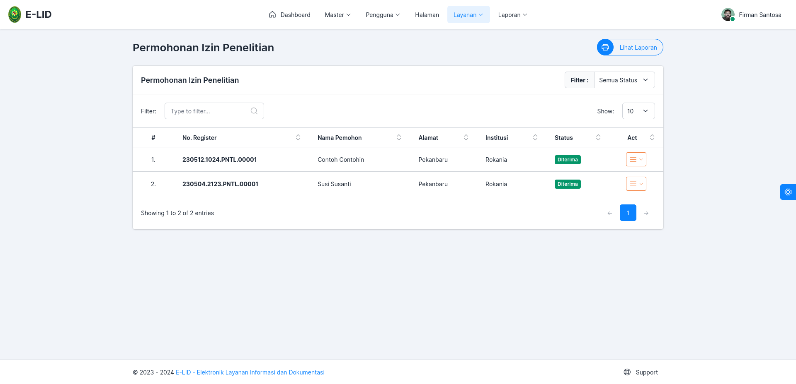Click the search magnifier icon in the filter box
The height and width of the screenshot is (384, 796).
coord(254,111)
